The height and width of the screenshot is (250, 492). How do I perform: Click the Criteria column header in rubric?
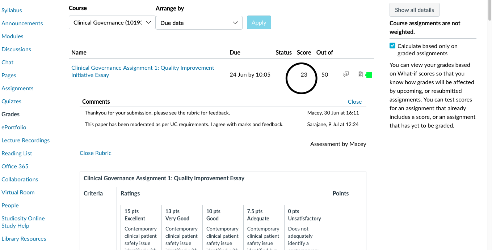[x=93, y=193]
